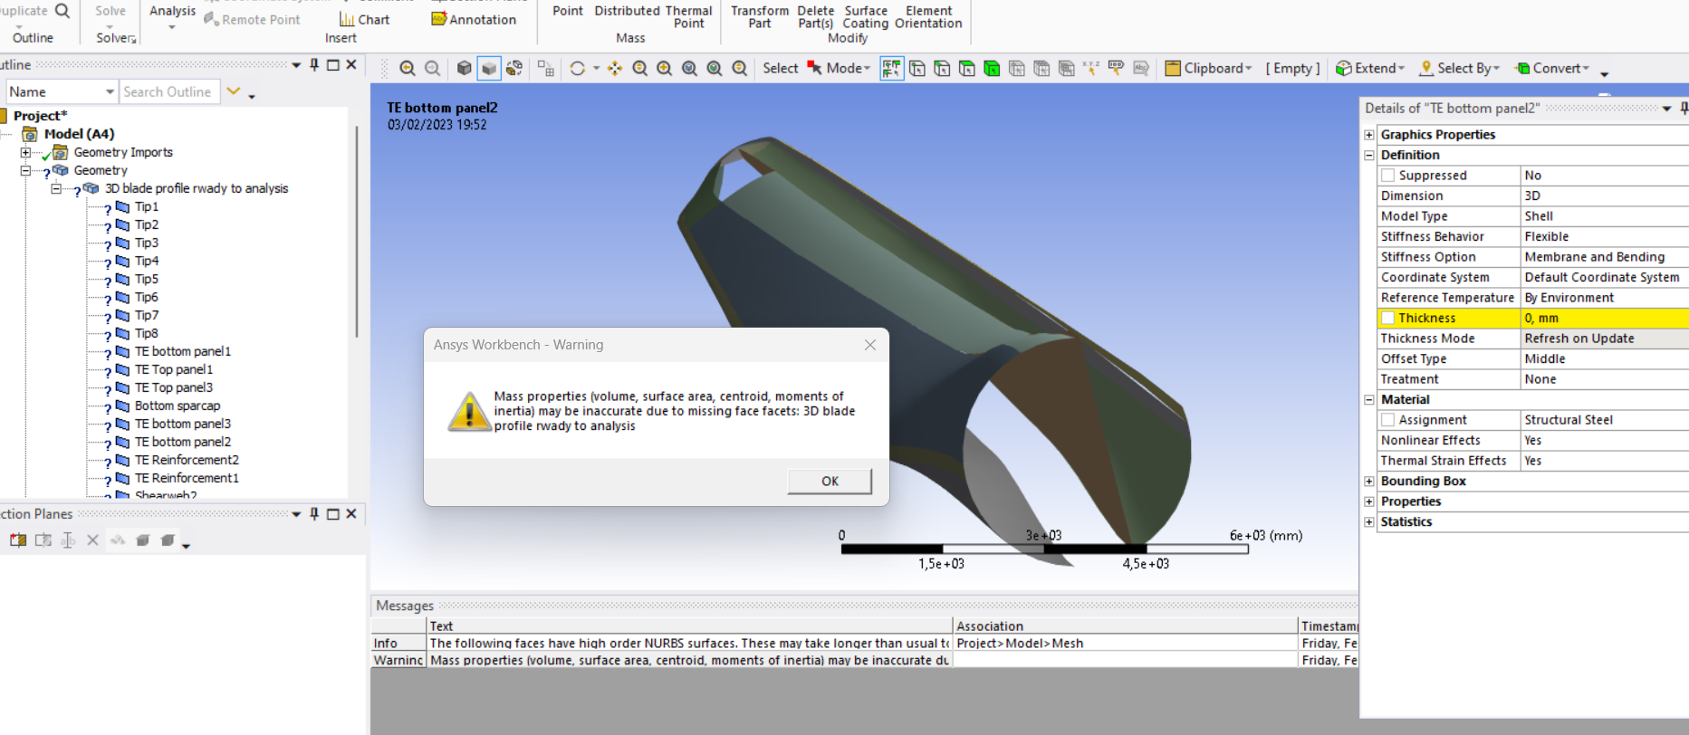Viewport: 1689px width, 735px height.
Task: Expand the Bounding Box section
Action: (1369, 482)
